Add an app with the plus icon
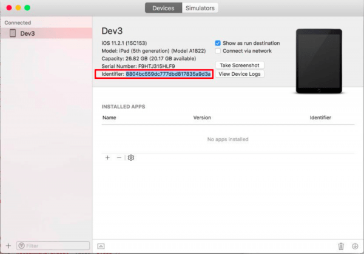 tap(107, 158)
